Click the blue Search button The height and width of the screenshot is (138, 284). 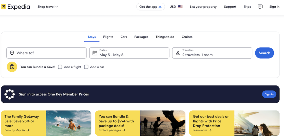coord(264,53)
